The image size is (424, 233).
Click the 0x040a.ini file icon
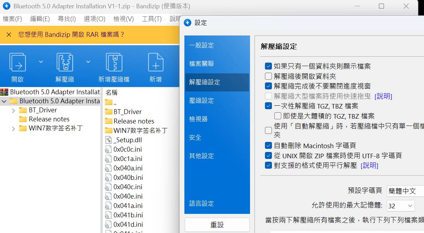108,168
